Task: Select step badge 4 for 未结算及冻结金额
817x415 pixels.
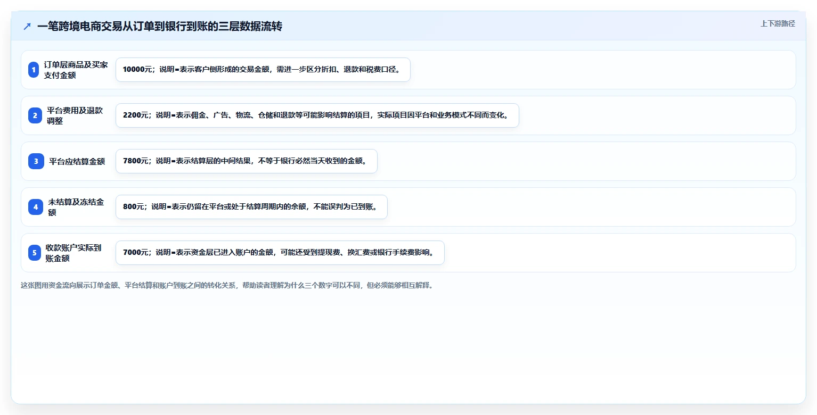Action: tap(36, 207)
